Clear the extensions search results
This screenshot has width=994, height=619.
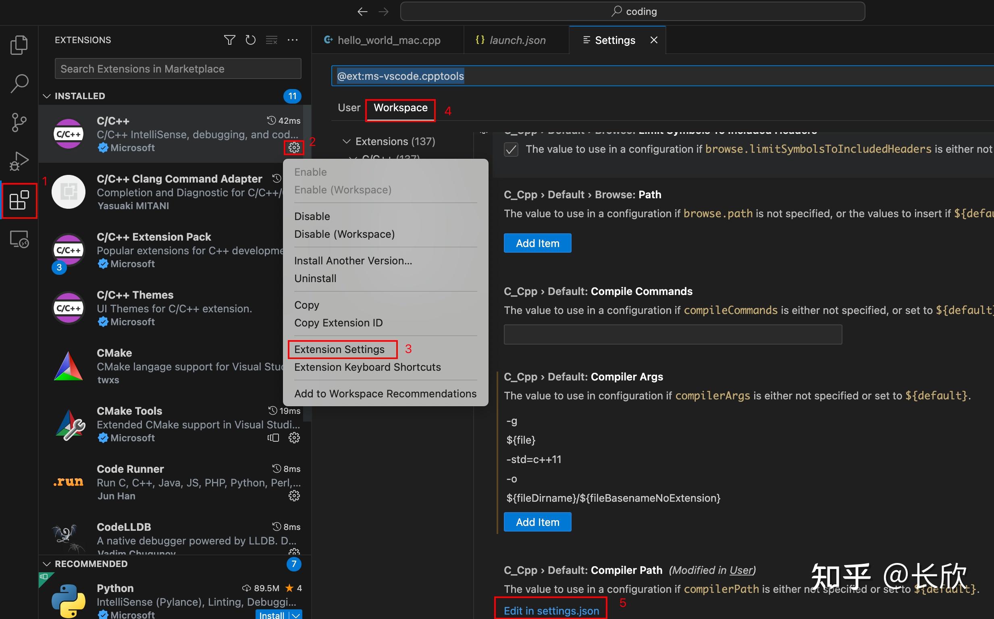coord(271,40)
